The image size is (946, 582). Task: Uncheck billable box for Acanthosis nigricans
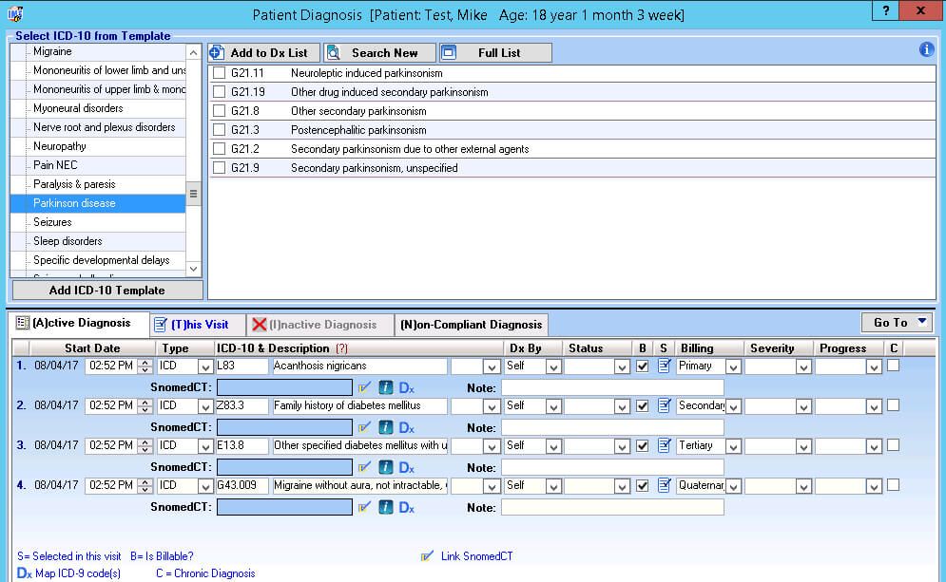click(x=642, y=366)
